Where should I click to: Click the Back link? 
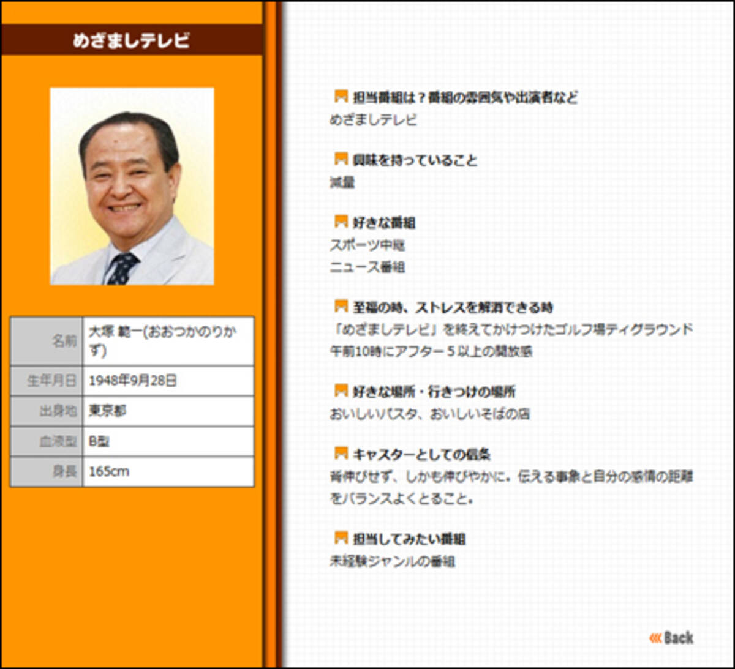671,638
